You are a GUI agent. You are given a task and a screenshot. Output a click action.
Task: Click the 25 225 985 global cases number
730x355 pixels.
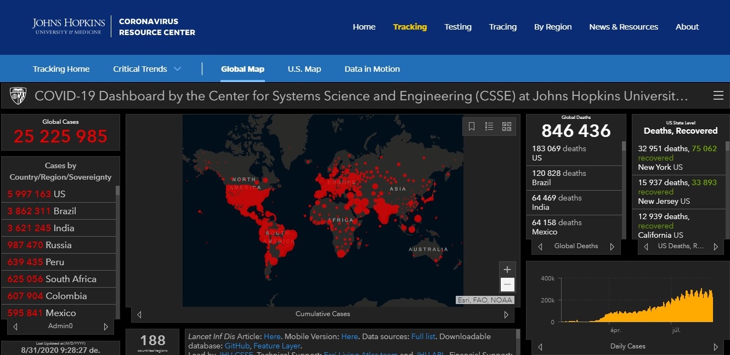coord(60,136)
